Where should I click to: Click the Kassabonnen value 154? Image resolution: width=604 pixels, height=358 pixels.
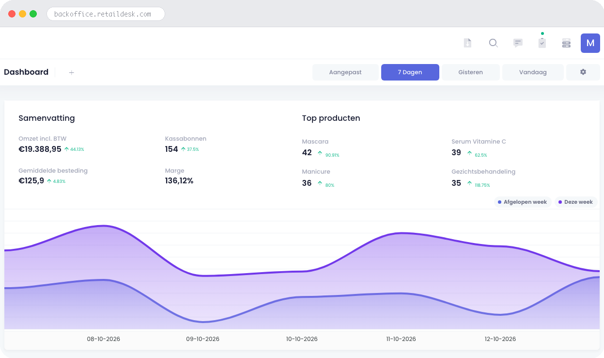point(171,149)
